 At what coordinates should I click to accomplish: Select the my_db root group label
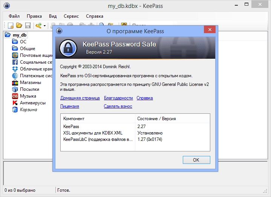[20, 35]
